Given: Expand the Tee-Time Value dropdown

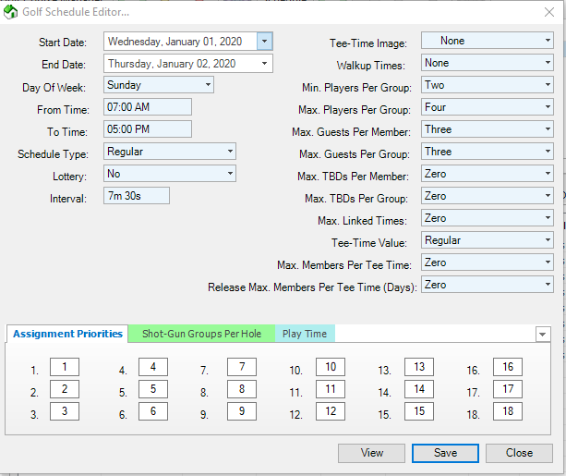Looking at the screenshot, I should 547,240.
